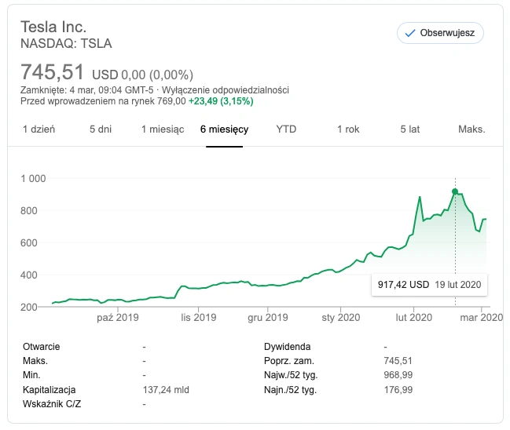Viewport: 510px width, 430px height.
Task: Click the lis 2019 axis label
Action: (x=199, y=317)
